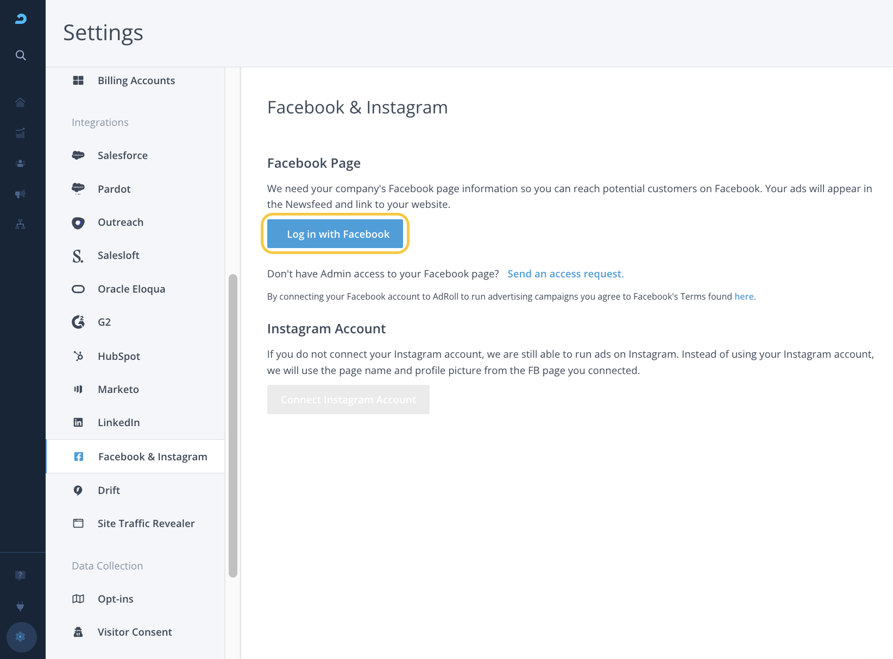This screenshot has width=893, height=659.
Task: Select LinkedIn in the integrations list
Action: click(118, 423)
